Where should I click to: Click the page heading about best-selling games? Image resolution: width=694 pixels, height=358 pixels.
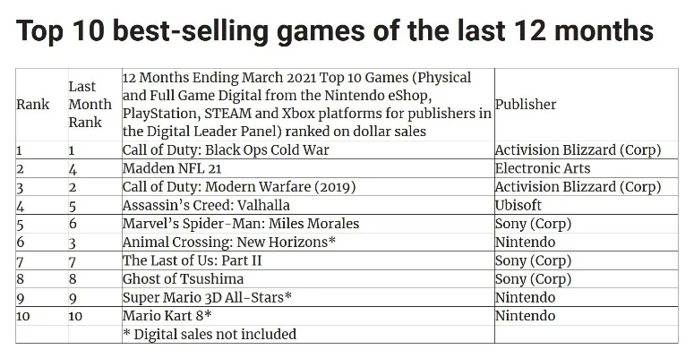tap(335, 31)
